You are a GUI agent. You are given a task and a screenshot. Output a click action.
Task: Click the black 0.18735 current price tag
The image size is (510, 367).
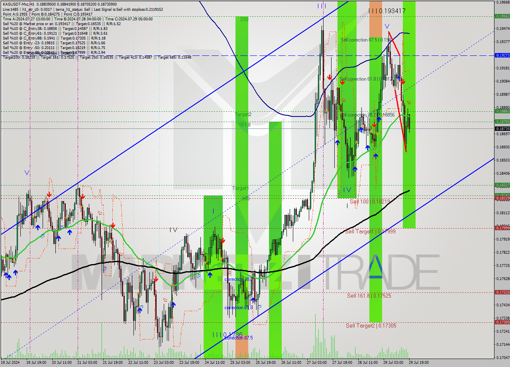pyautogui.click(x=502, y=129)
